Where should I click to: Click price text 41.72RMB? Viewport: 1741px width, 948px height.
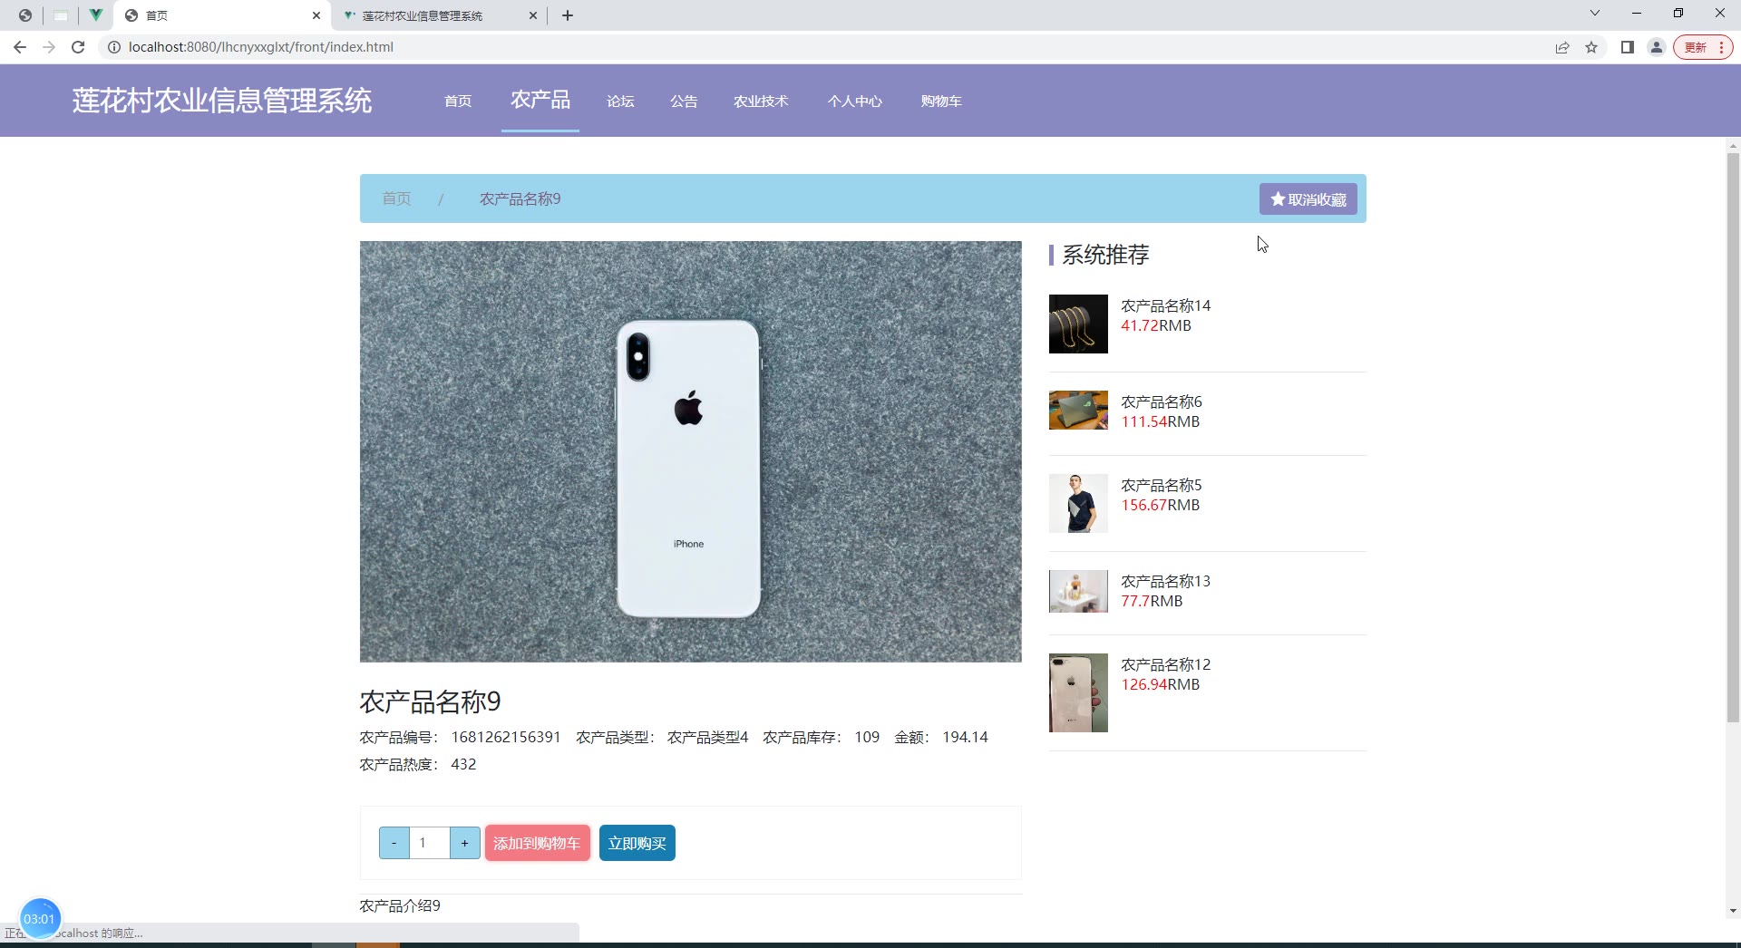point(1156,326)
